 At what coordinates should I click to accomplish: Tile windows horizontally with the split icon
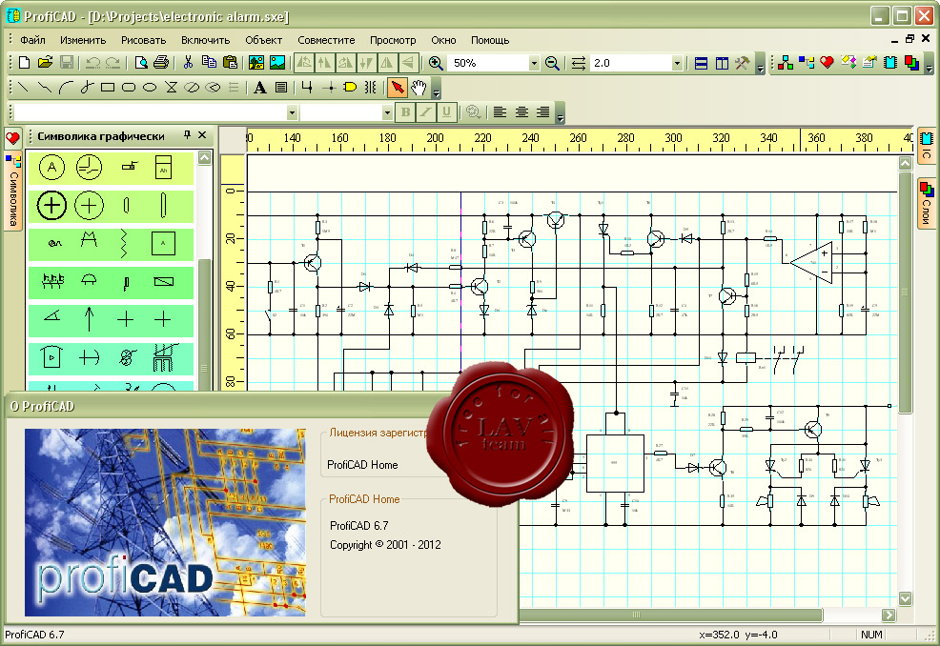[x=701, y=63]
